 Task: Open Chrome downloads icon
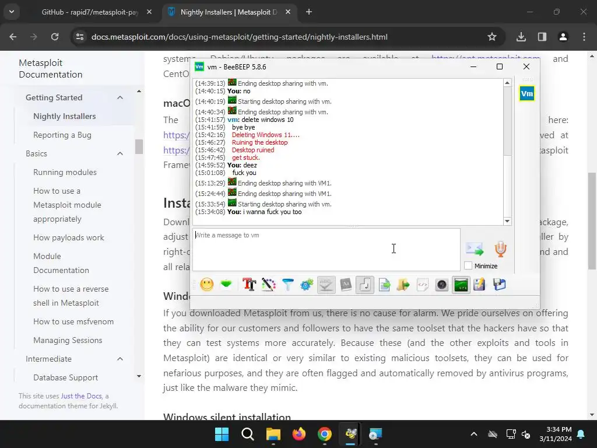521,37
